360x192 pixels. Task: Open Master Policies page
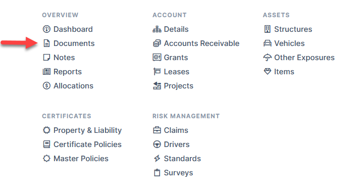tap(76, 159)
